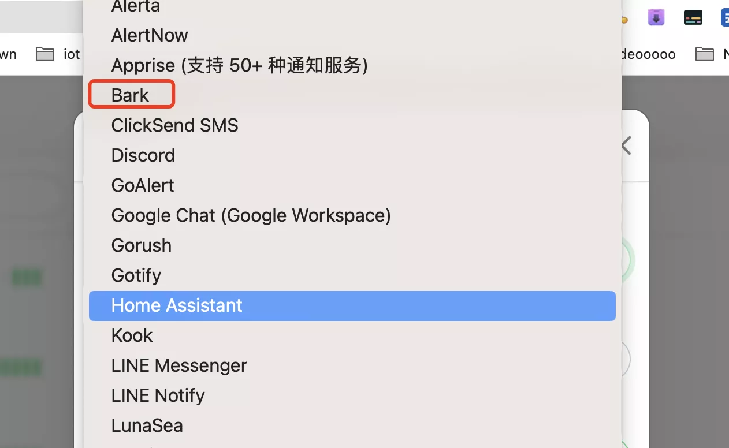Screen dimensions: 729x448
Task: Open the iot bookmarks folder
Action: point(58,54)
